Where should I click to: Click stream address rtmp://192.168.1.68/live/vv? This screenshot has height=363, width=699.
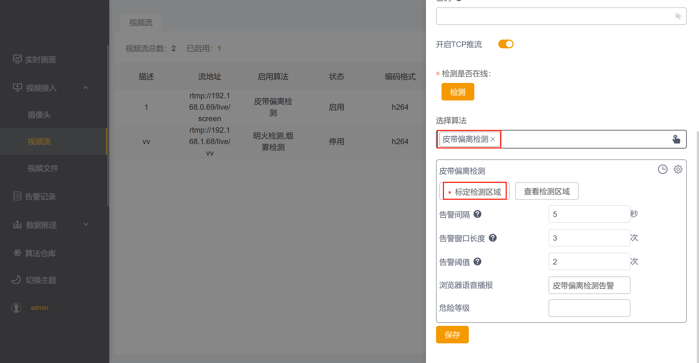(210, 142)
